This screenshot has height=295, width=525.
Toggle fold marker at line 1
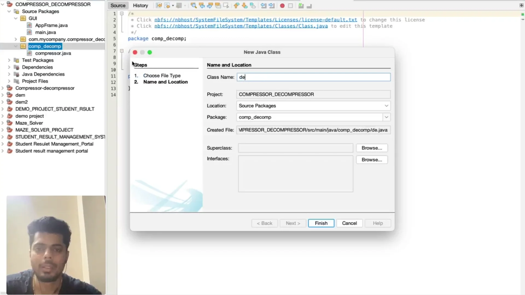click(x=122, y=13)
